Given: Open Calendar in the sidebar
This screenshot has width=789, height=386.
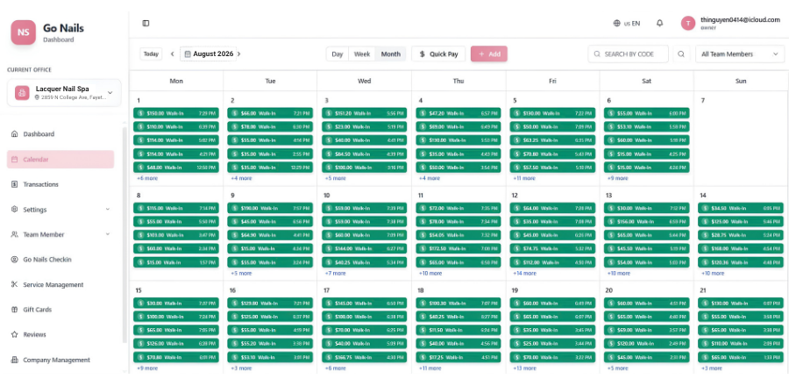Looking at the screenshot, I should point(60,159).
